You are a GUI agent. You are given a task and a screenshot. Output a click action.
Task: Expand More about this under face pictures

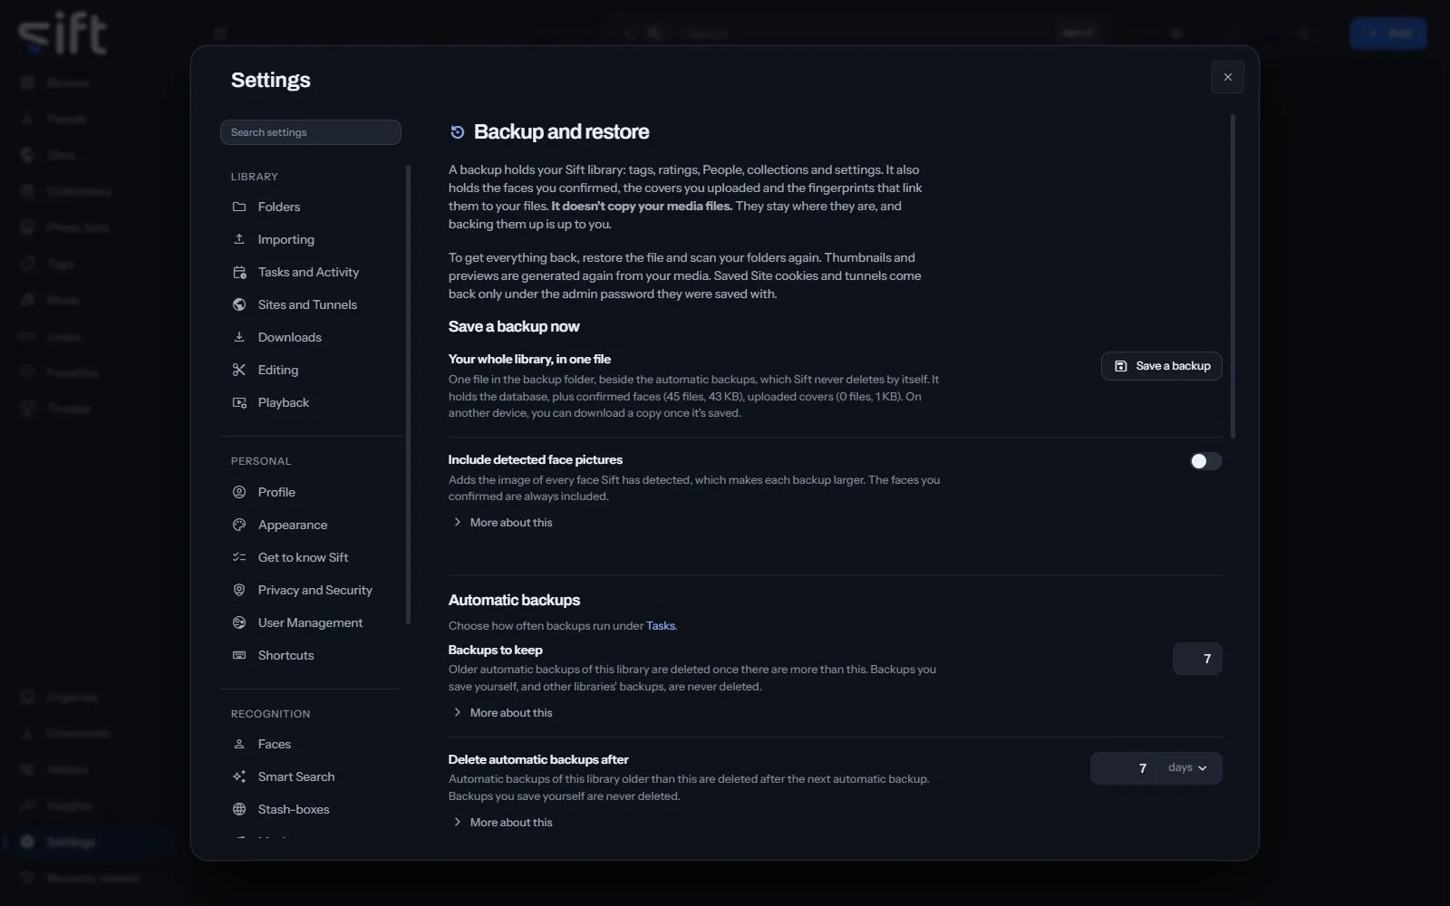[x=503, y=523]
